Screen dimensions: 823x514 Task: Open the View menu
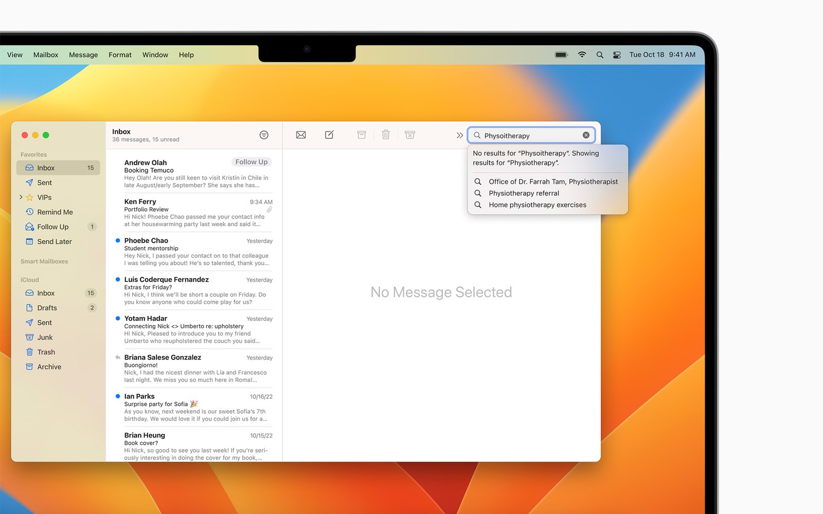[x=15, y=54]
